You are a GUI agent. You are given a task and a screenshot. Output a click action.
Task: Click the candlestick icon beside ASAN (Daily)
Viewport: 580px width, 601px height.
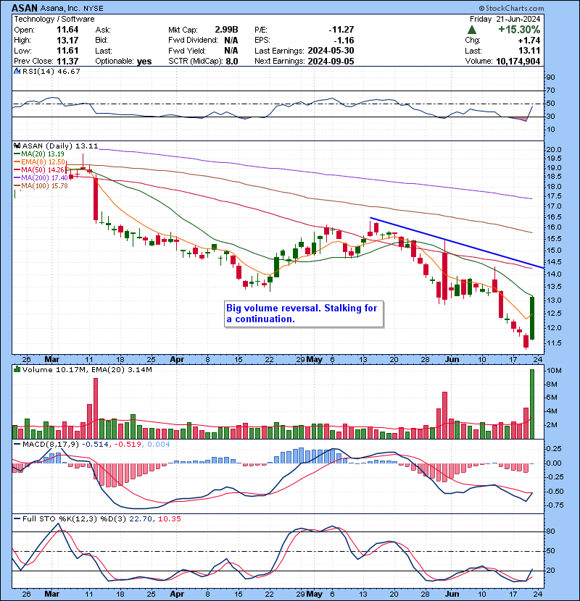pos(17,146)
